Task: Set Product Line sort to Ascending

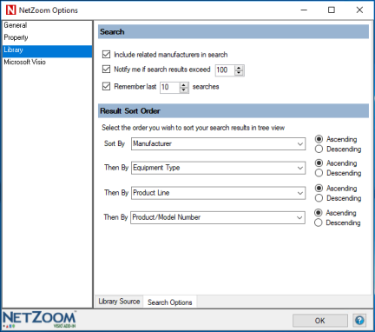Action: point(319,189)
